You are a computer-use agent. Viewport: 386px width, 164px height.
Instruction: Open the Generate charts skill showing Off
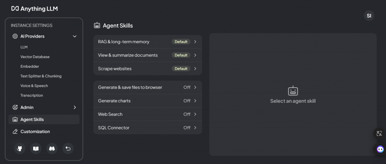point(147,101)
